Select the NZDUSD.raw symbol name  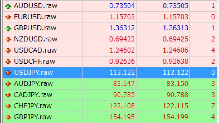tap(36, 39)
